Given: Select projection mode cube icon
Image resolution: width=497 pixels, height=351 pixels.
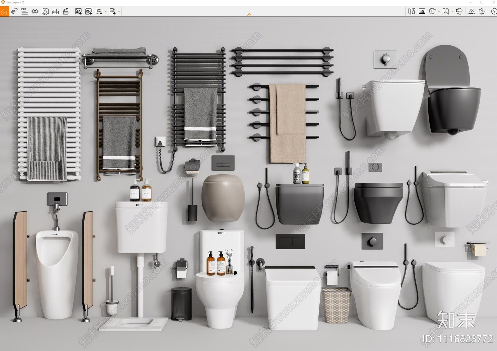Looking at the screenshot, I should [x=432, y=12].
